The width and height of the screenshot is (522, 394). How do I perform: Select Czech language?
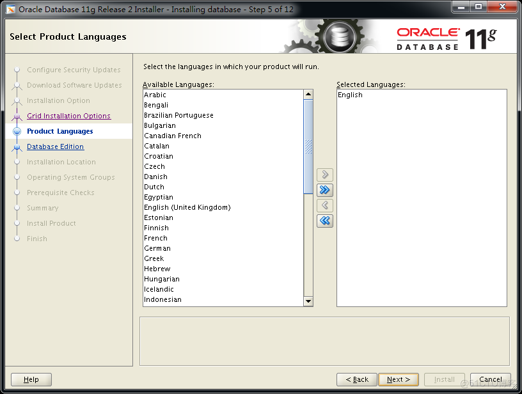click(223, 166)
